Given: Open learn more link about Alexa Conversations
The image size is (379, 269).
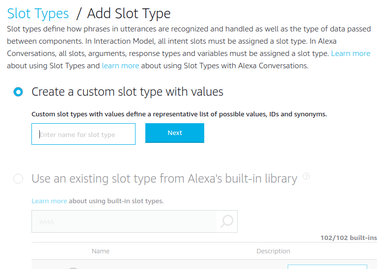Looking at the screenshot, I should [120, 66].
